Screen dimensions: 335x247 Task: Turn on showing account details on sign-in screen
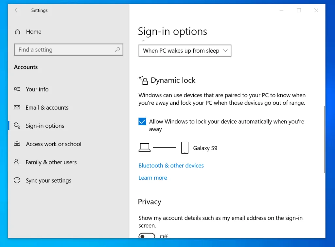[147, 236]
